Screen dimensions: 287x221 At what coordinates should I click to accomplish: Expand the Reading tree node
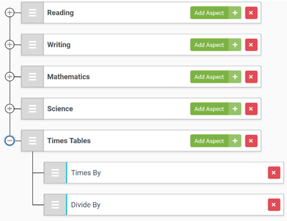[9, 13]
